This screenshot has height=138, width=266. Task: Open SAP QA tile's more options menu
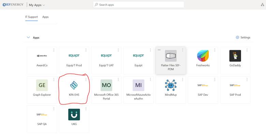tap(54, 109)
